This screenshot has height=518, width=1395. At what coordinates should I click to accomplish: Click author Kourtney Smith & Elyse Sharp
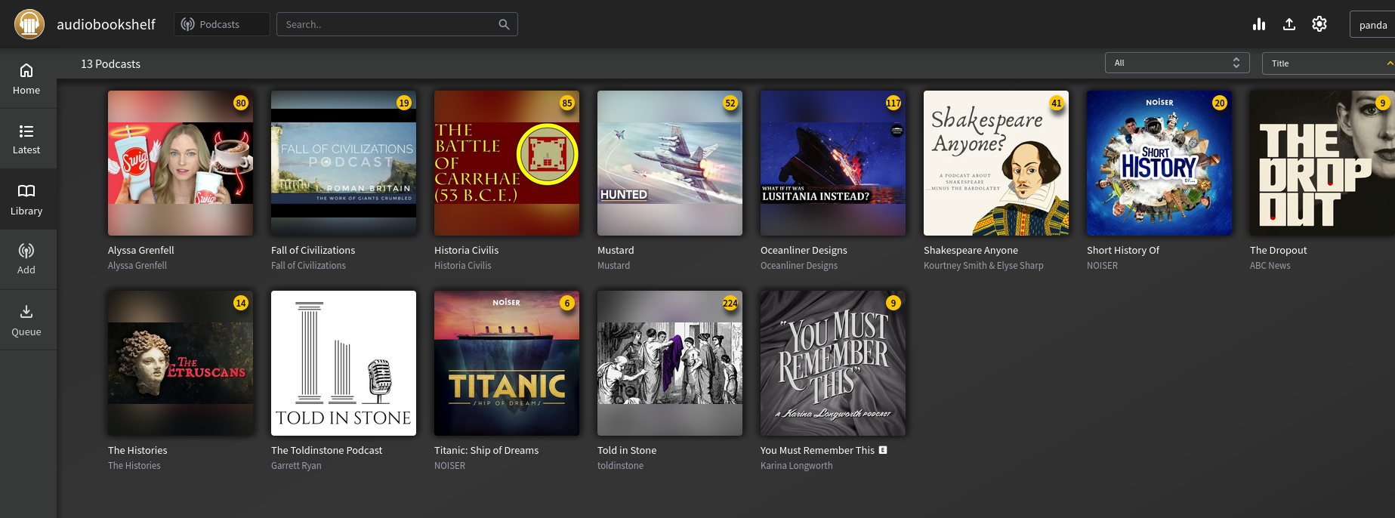pyautogui.click(x=983, y=266)
